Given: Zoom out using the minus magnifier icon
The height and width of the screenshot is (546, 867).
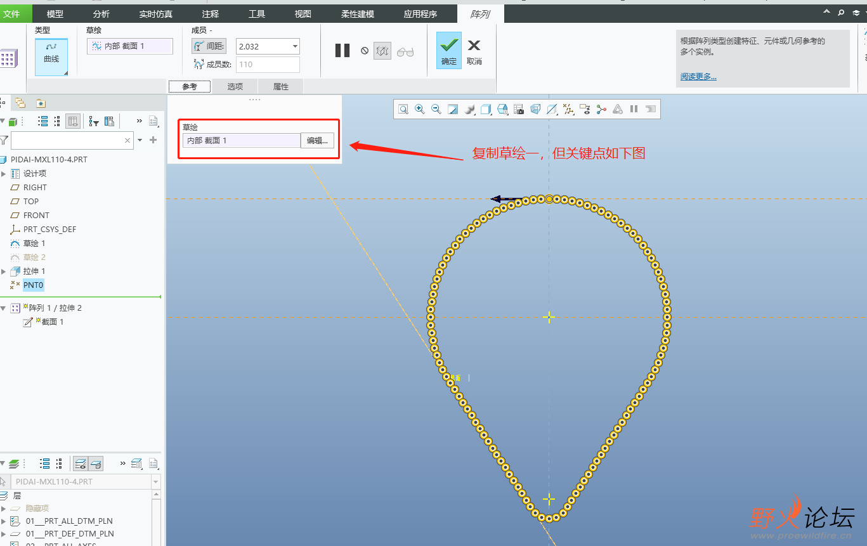Looking at the screenshot, I should pyautogui.click(x=436, y=109).
